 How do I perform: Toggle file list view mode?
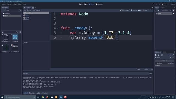[20, 32]
